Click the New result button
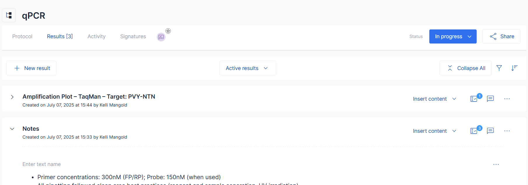The height and width of the screenshot is (185, 528). (x=32, y=68)
